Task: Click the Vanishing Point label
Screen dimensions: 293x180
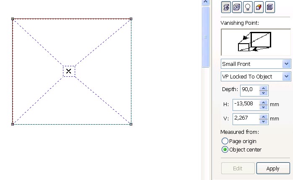Action: pos(240,23)
